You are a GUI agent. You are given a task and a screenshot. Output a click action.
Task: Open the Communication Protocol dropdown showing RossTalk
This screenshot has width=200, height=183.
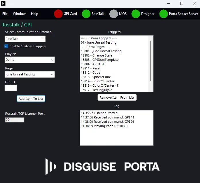point(25,39)
